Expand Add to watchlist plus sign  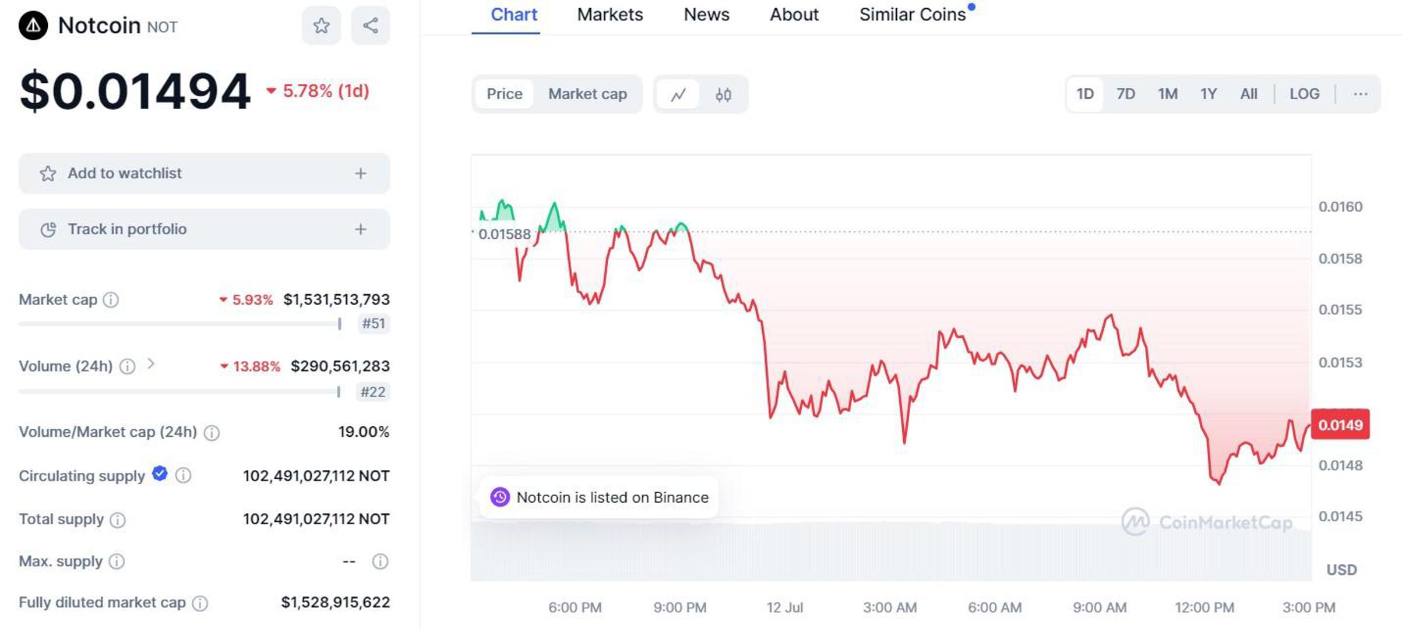361,174
